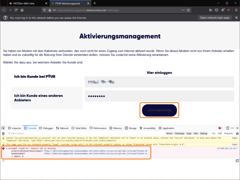Screen dimensions: 240x180
Task: Close the PŸUR-Aktivierungsportal tab
Action: pos(88,3)
